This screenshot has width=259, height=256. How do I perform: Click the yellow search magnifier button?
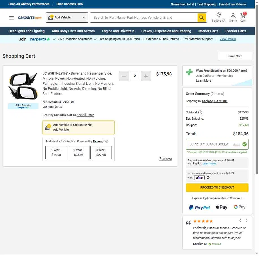click(202, 17)
